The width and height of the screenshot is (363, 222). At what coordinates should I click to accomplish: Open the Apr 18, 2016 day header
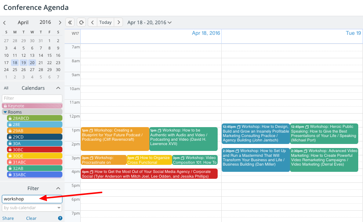(206, 33)
